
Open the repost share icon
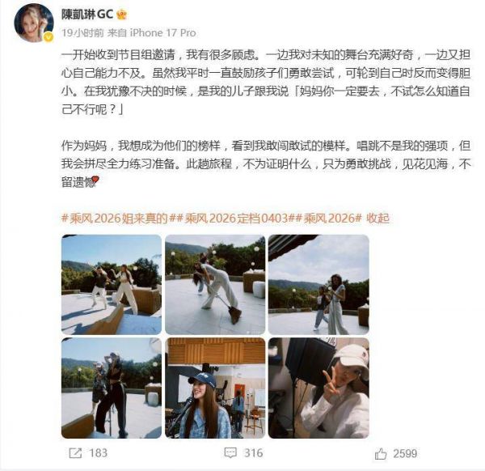(75, 453)
